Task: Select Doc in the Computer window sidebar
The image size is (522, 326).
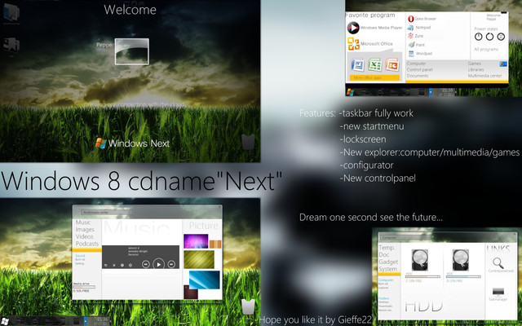Action: click(384, 255)
